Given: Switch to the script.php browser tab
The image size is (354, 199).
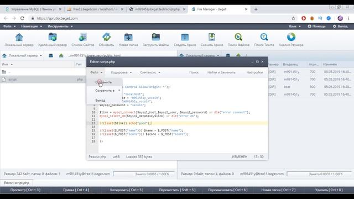Looking at the screenshot, I should click(x=157, y=9).
